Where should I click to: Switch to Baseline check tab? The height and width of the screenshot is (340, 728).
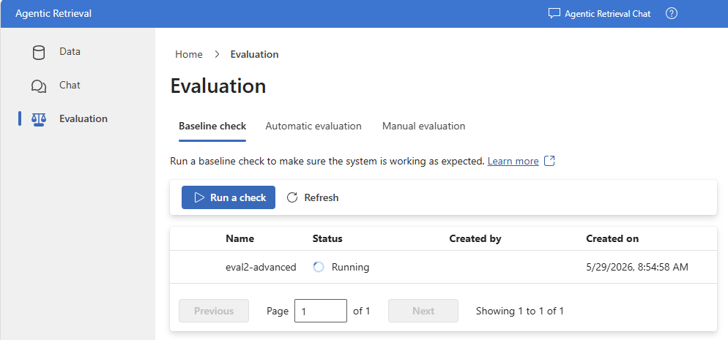point(212,126)
